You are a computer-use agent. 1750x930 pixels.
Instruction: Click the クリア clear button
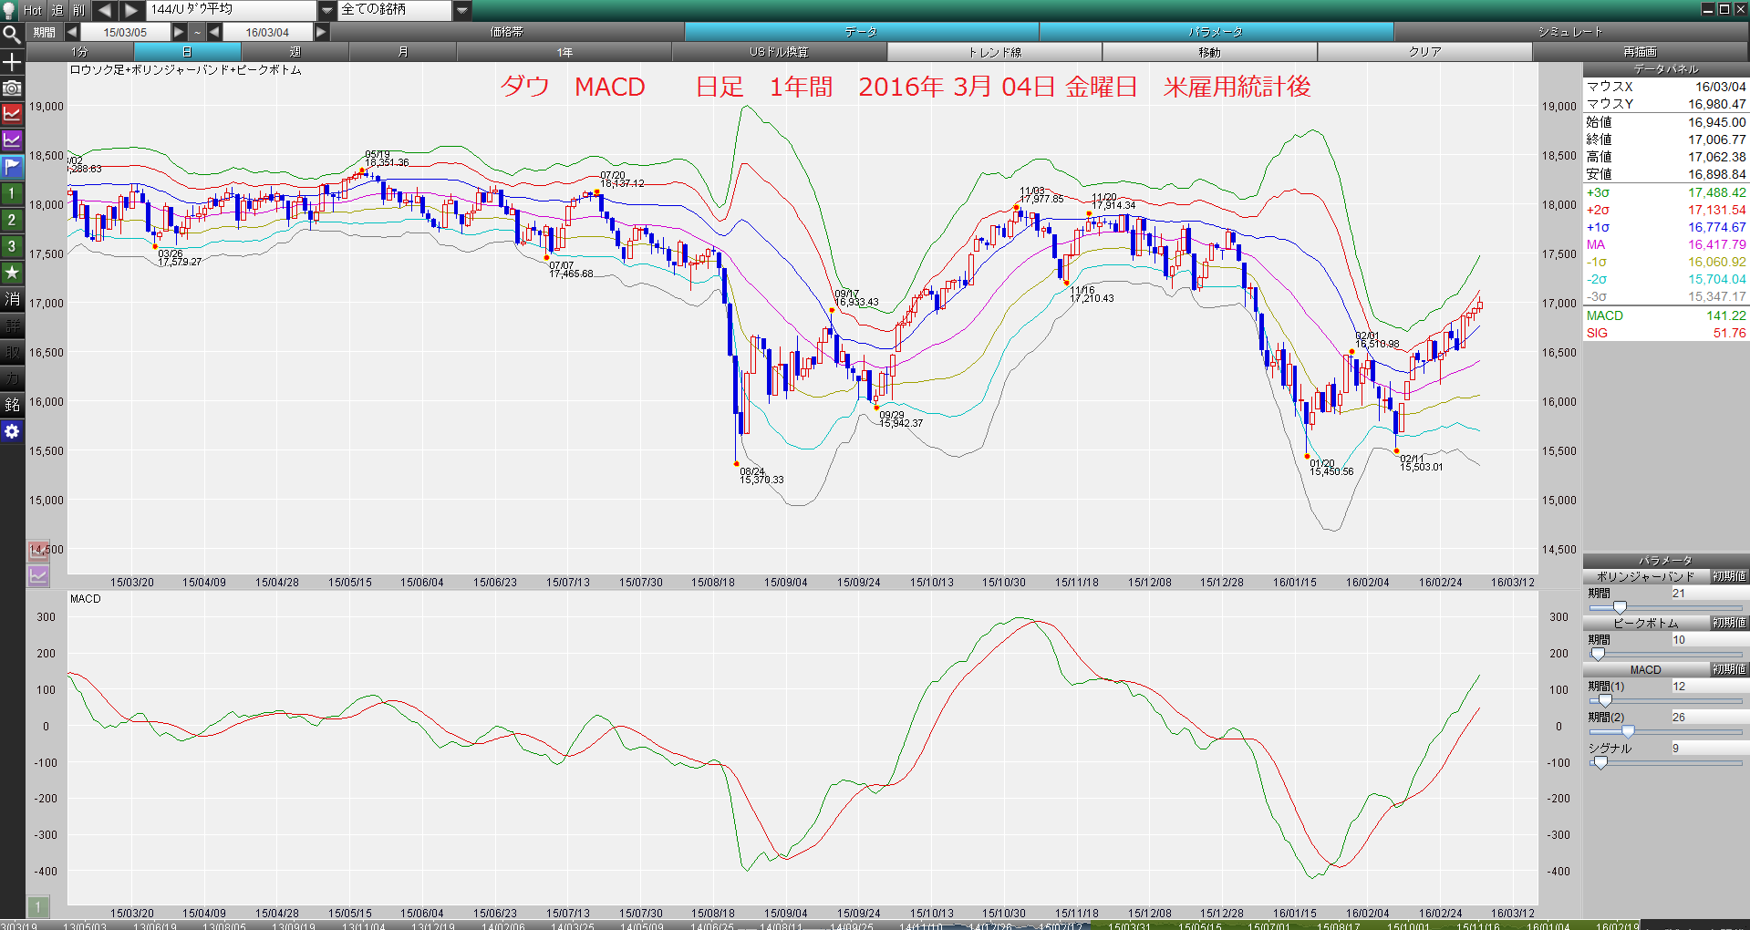[x=1425, y=52]
